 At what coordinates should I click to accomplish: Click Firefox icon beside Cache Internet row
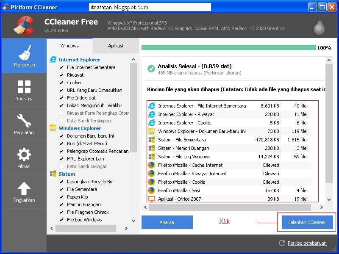[x=152, y=165]
